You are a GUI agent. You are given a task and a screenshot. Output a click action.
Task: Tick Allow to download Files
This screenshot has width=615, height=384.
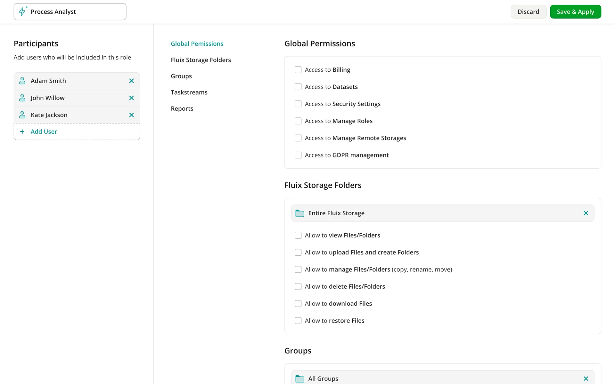(x=298, y=303)
